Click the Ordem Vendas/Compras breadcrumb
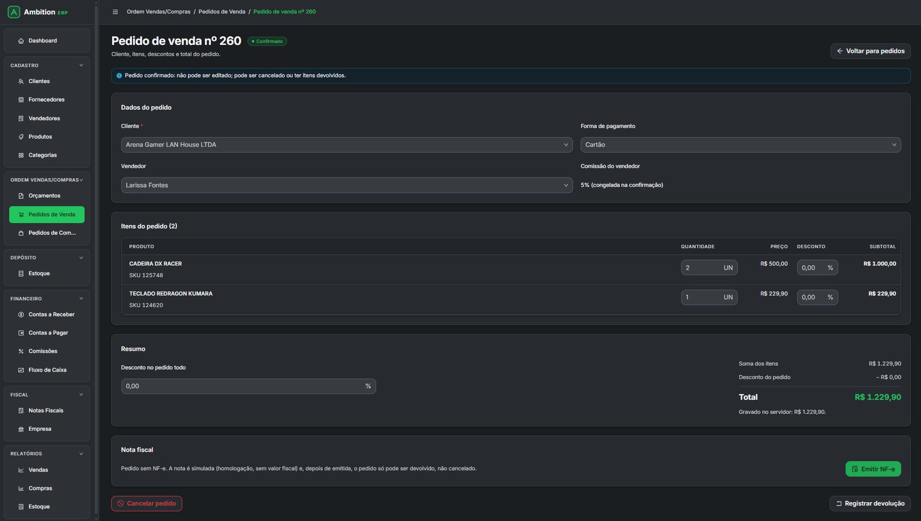The width and height of the screenshot is (921, 521). [158, 12]
